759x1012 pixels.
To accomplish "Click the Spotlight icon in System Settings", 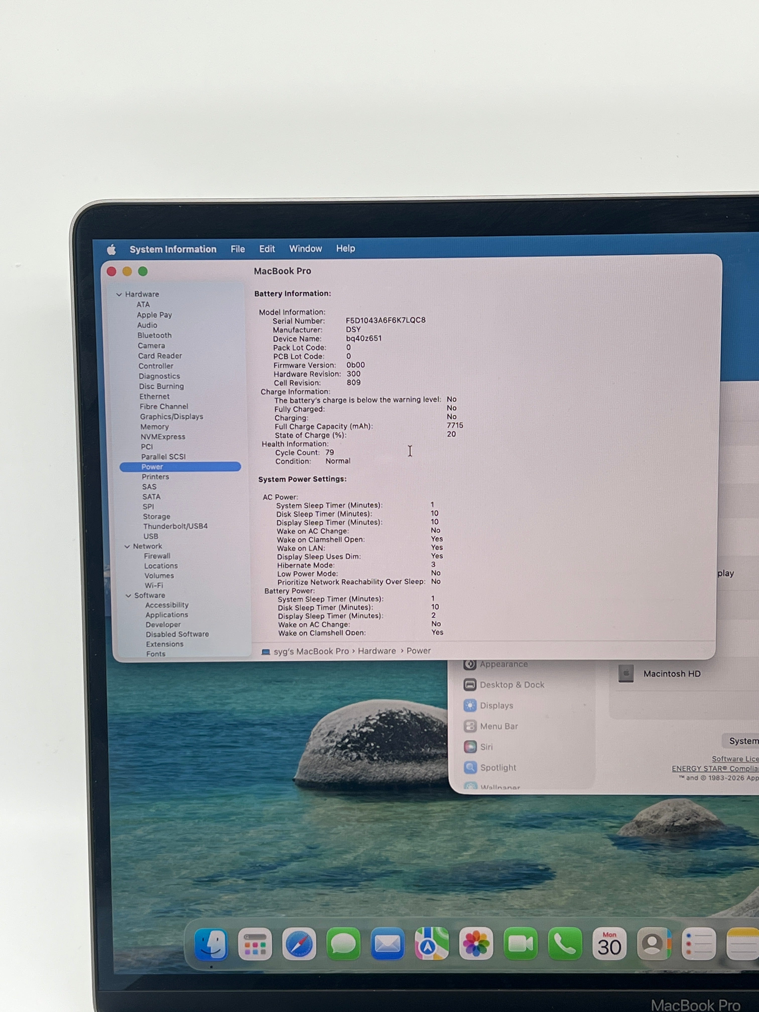I will (x=470, y=768).
